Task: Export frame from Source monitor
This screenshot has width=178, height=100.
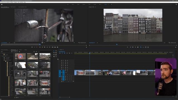Action: (58, 47)
